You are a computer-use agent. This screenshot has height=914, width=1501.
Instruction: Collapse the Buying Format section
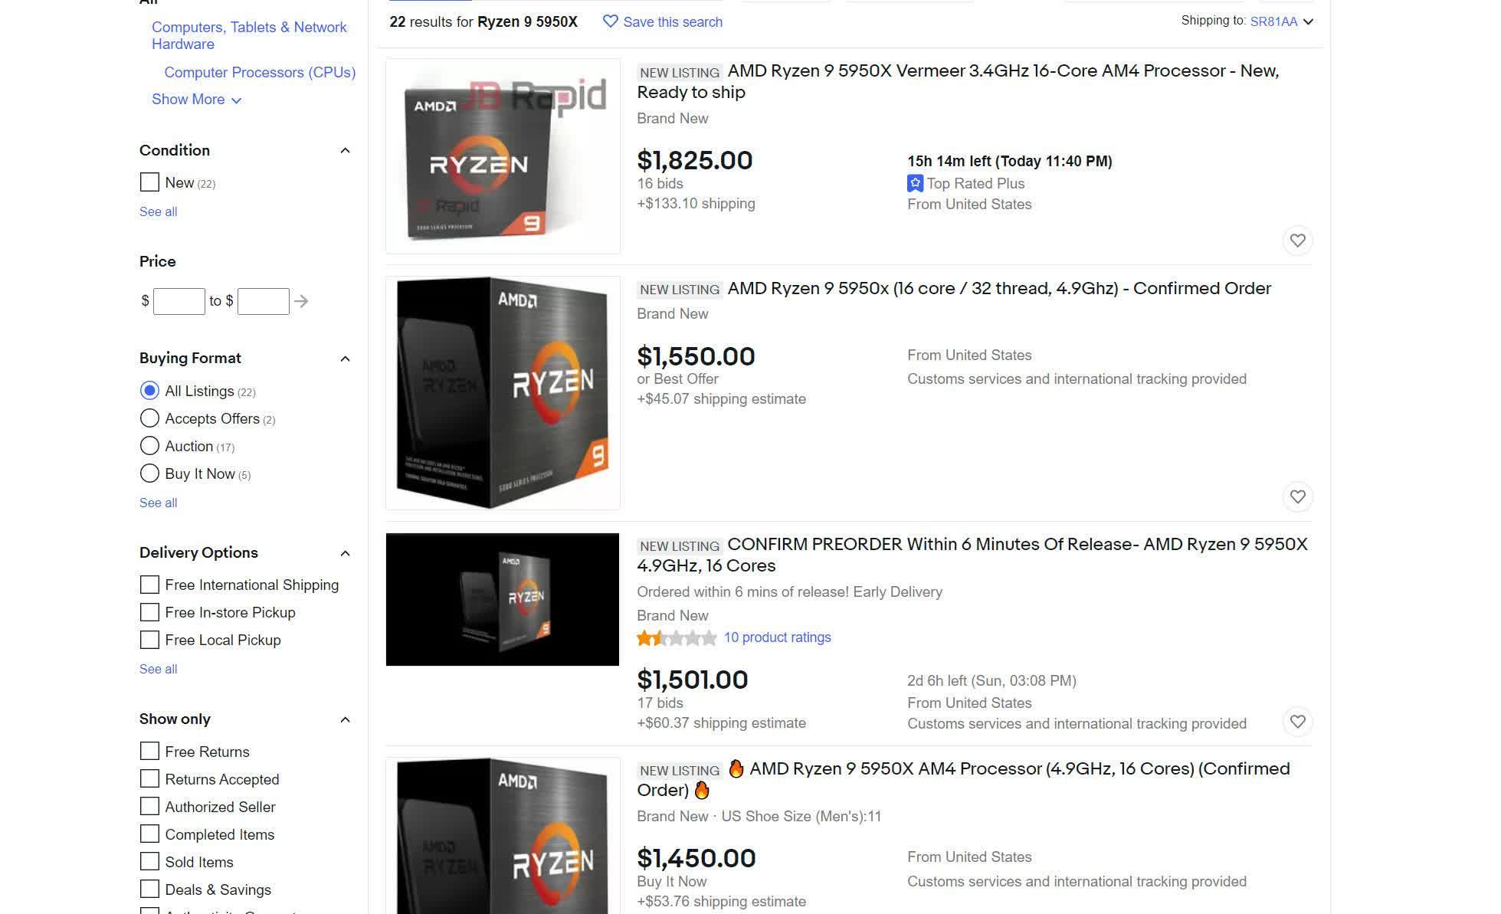(x=345, y=359)
